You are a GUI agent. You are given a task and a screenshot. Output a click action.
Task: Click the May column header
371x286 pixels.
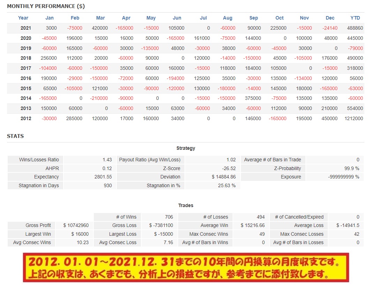click(x=151, y=18)
